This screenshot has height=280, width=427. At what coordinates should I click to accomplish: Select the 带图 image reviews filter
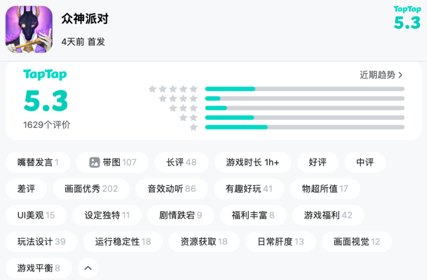coord(113,162)
